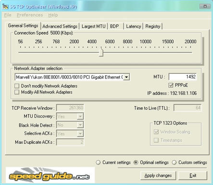Enable Don't modify Network Adapters checkbox

[17, 86]
